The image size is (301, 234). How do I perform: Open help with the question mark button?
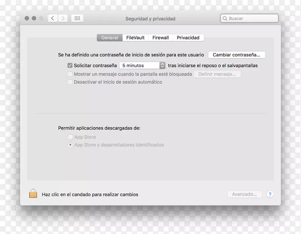tap(270, 194)
